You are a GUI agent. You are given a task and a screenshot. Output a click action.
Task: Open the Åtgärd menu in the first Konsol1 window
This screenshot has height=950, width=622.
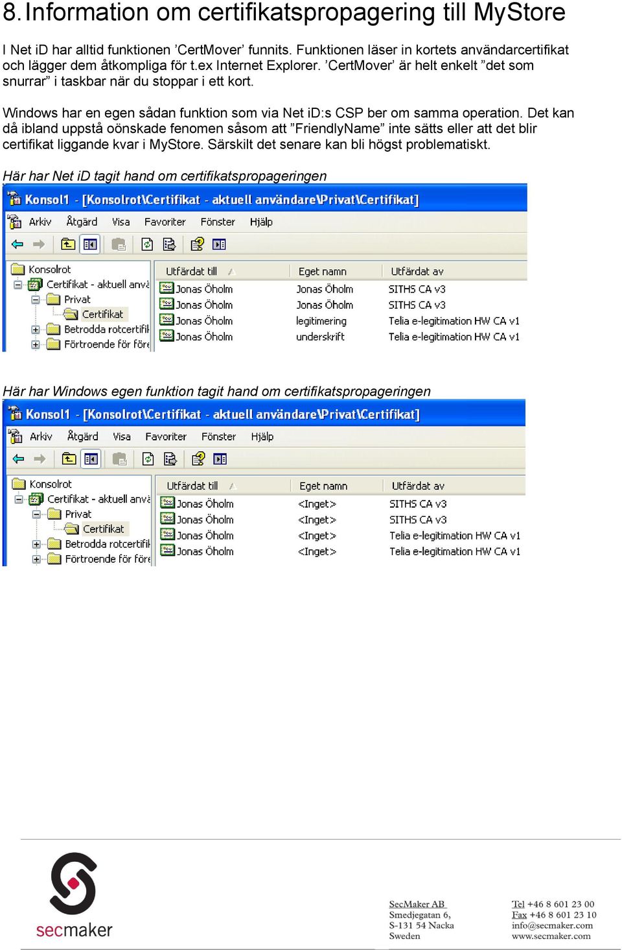[82, 222]
